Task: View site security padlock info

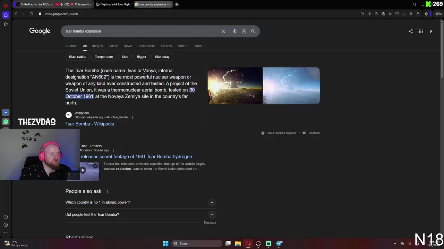Action: click(x=40, y=14)
